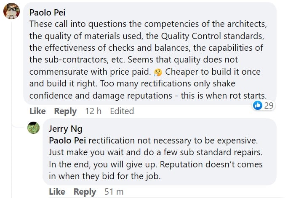The width and height of the screenshot is (288, 198).
Task: Click the bold Paolo Pei mention in reply
Action: point(67,141)
